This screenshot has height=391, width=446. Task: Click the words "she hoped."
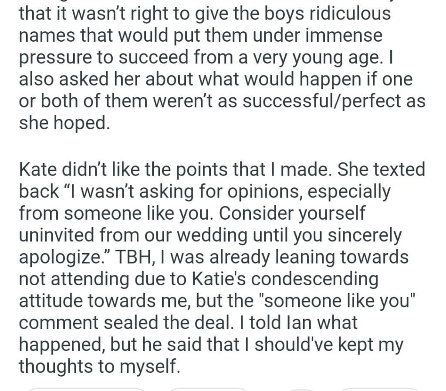[63, 123]
